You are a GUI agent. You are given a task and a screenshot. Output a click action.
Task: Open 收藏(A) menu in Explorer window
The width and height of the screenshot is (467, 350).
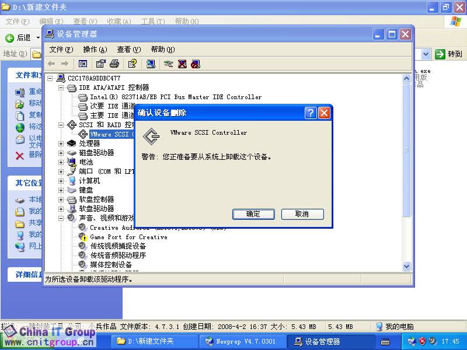pos(119,22)
